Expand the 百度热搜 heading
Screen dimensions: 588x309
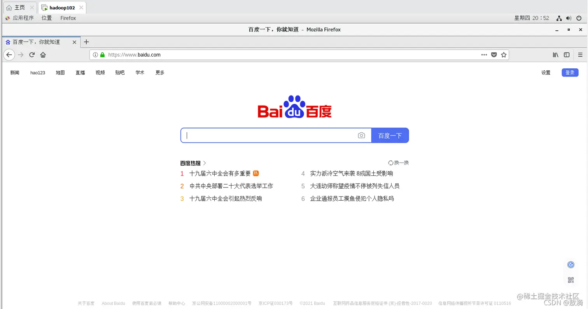tap(193, 163)
